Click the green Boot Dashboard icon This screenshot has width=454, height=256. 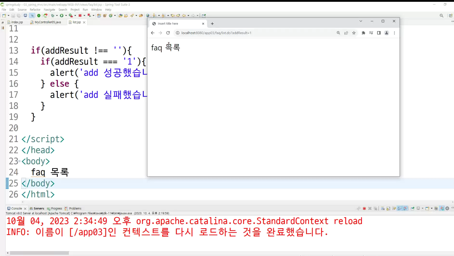(38, 15)
